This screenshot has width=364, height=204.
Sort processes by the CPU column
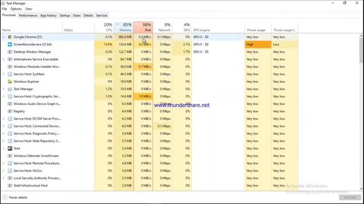click(x=104, y=27)
